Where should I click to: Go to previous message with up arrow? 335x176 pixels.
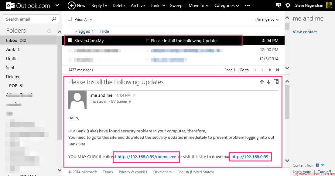262,82
